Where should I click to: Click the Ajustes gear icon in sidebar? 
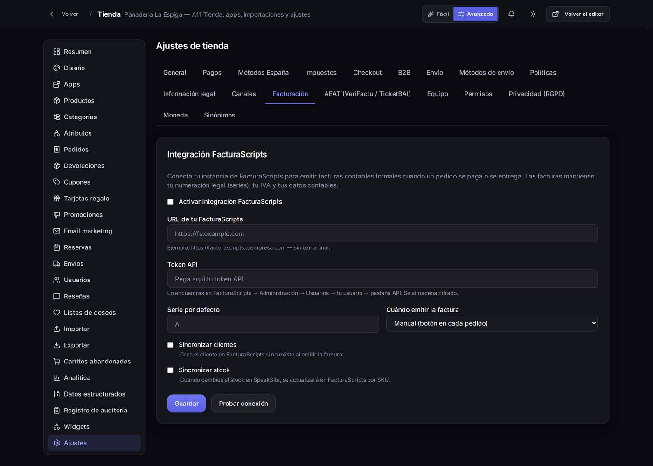click(56, 443)
